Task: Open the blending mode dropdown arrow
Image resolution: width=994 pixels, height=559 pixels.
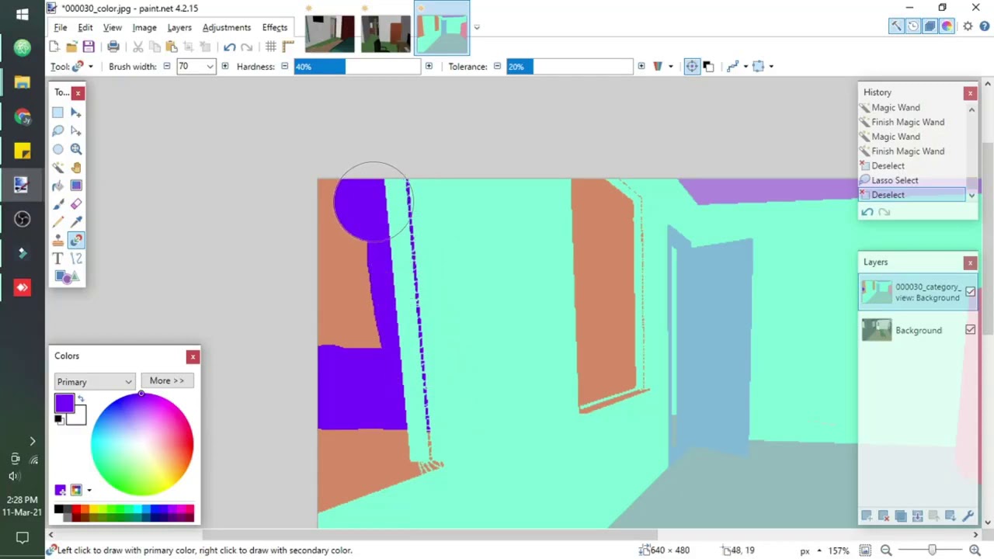Action: tap(671, 67)
